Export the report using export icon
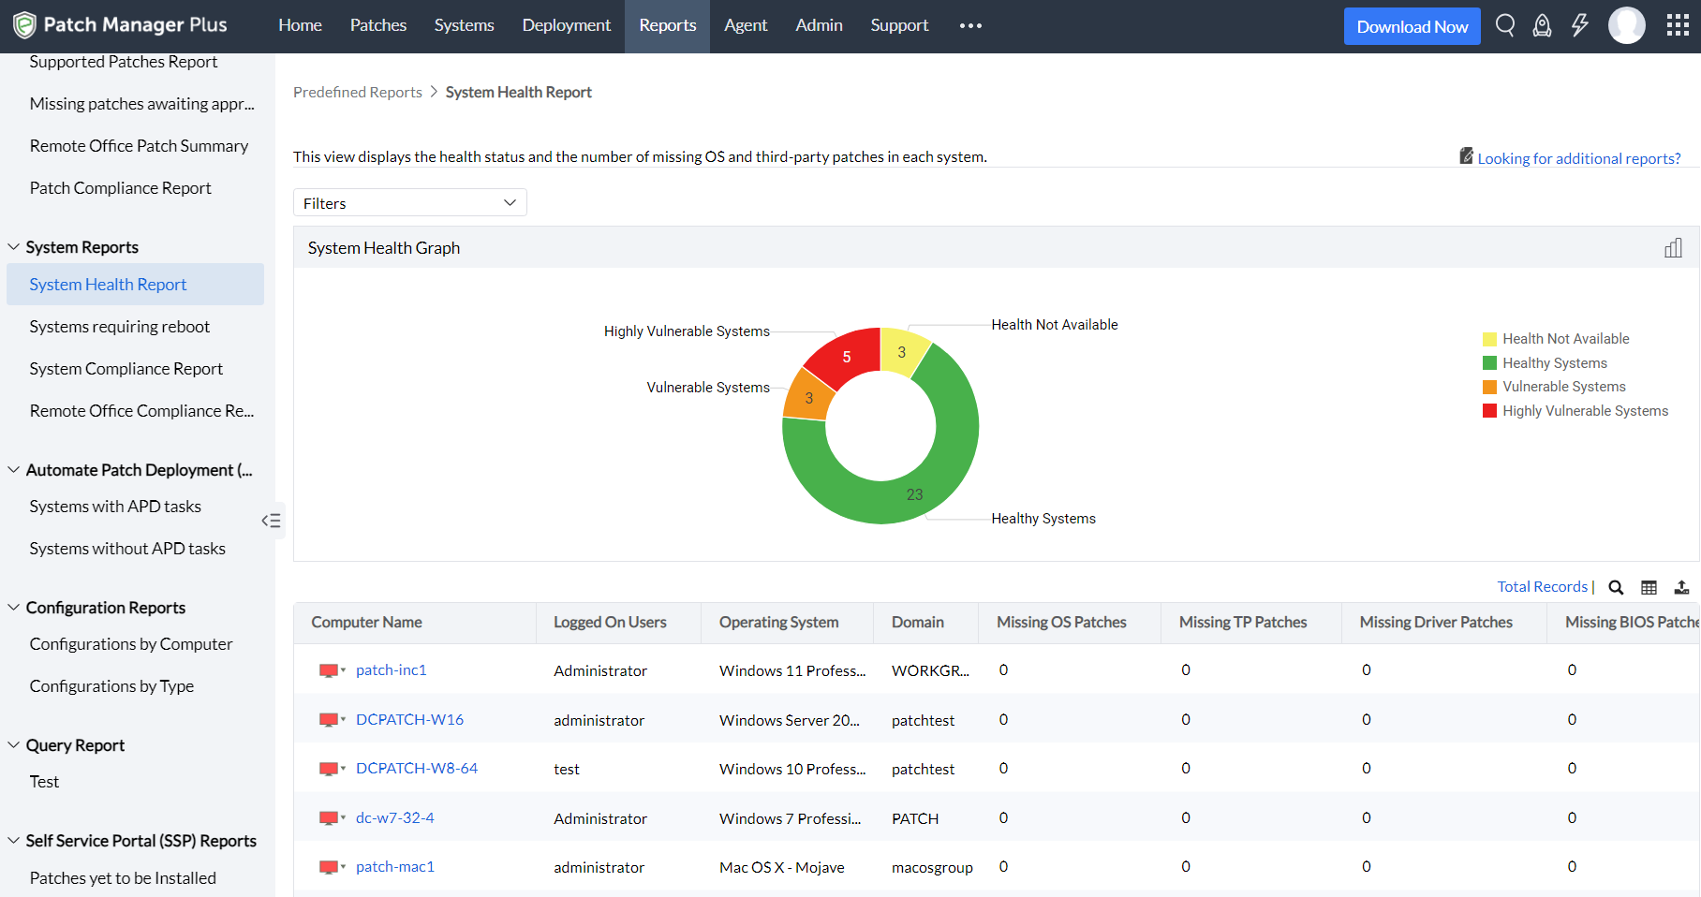Screen dimensions: 1701x897 1681,587
